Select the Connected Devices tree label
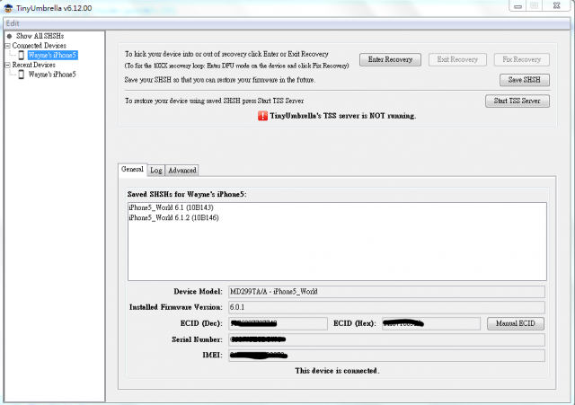The height and width of the screenshot is (405, 575). tap(40, 46)
